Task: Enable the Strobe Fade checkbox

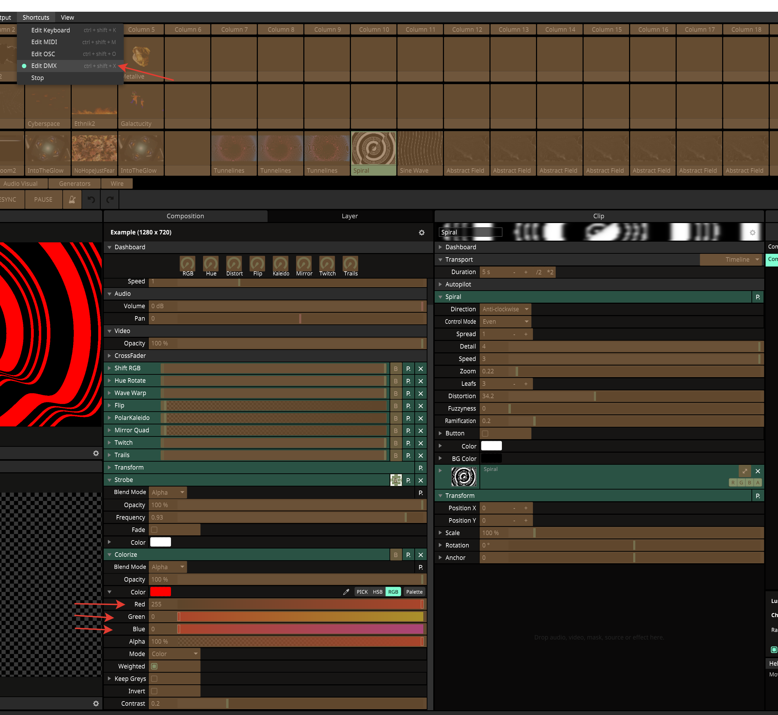Action: (154, 530)
